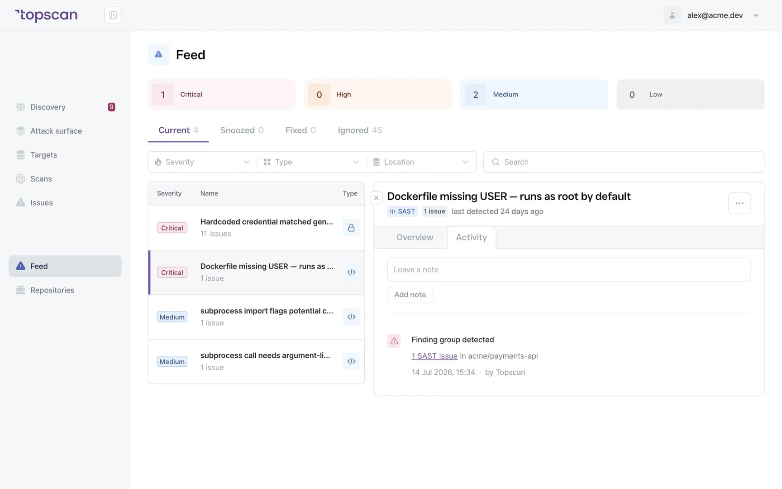This screenshot has height=489, width=782.
Task: Click the Search input field
Action: [624, 162]
